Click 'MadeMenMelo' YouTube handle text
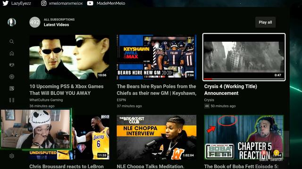 111,3
